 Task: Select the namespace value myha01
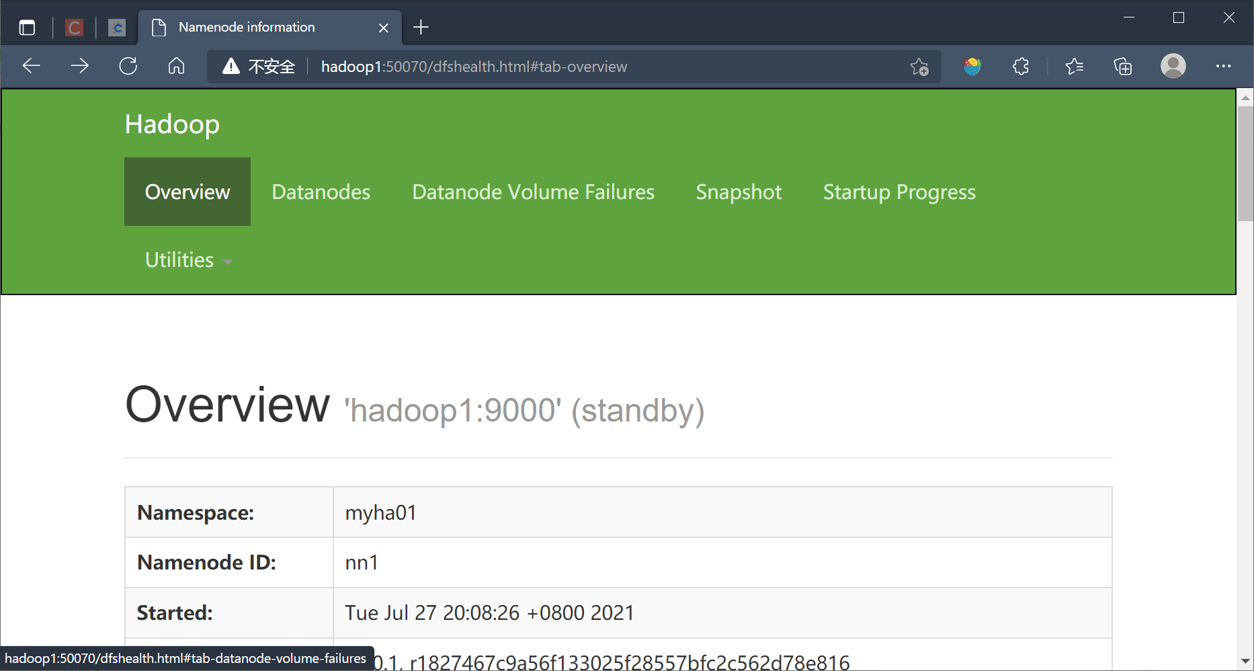click(x=380, y=513)
